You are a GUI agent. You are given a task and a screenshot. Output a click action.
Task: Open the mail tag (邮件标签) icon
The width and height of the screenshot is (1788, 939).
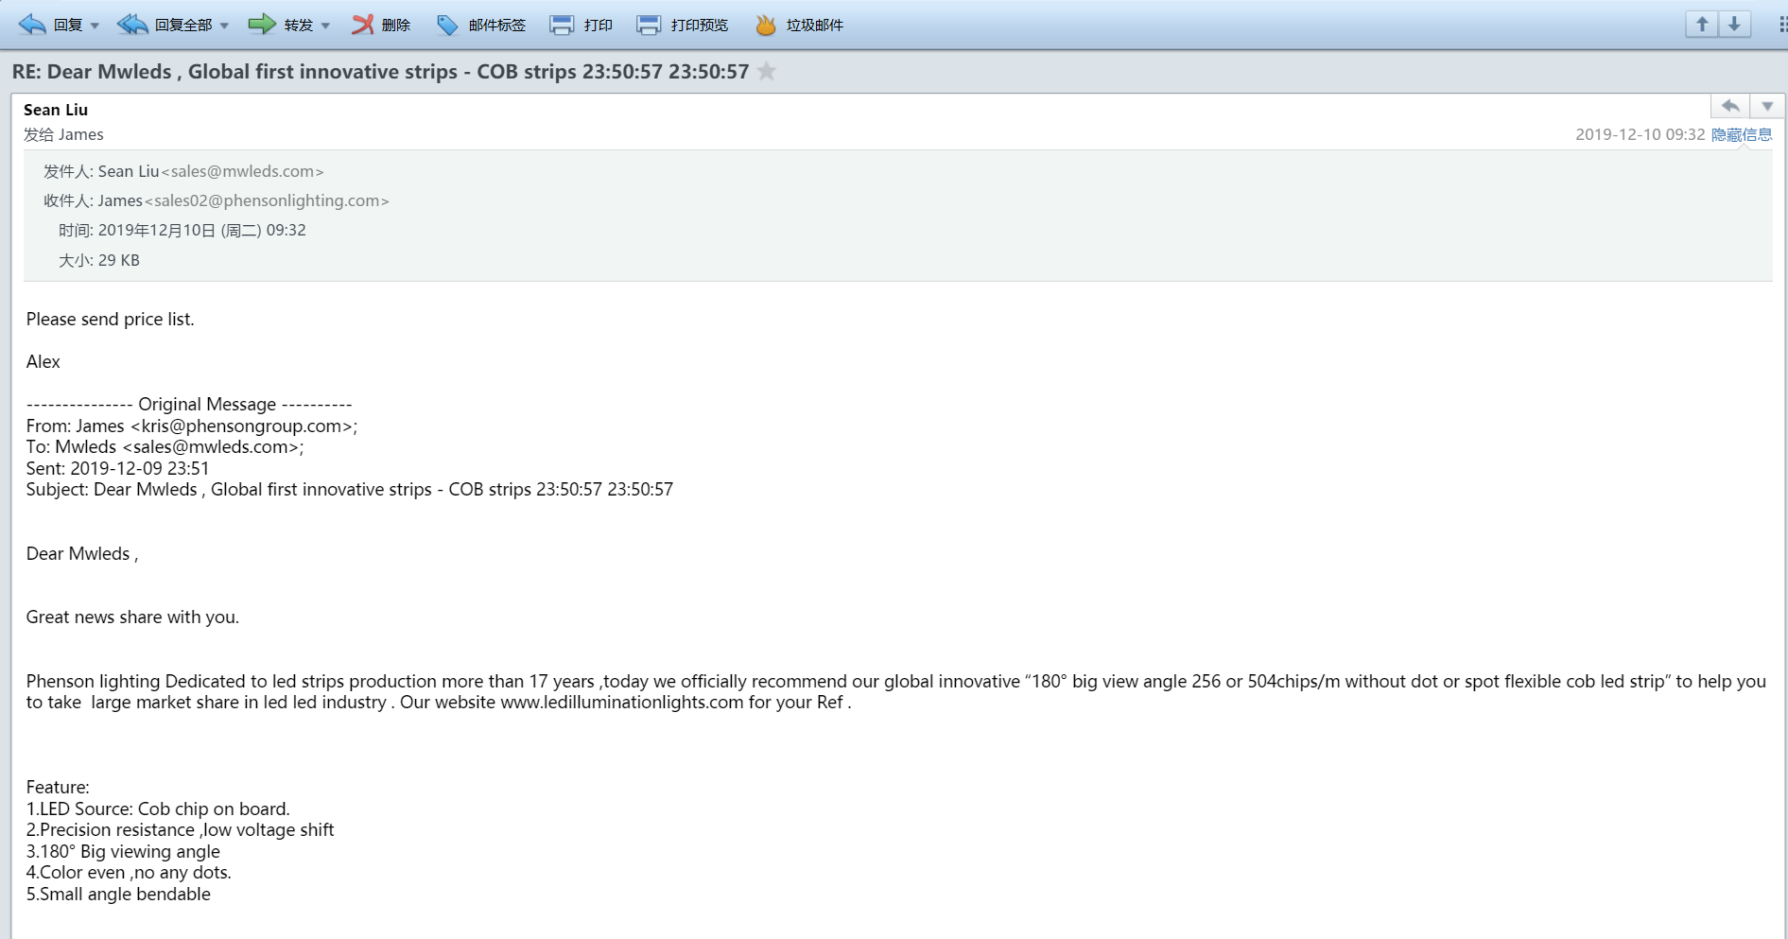447,25
